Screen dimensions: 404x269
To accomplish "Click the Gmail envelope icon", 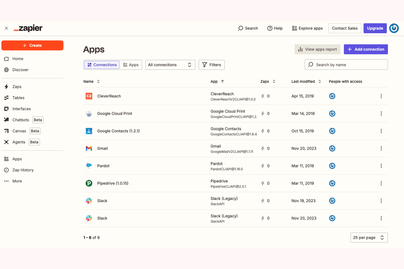I will pos(89,149).
